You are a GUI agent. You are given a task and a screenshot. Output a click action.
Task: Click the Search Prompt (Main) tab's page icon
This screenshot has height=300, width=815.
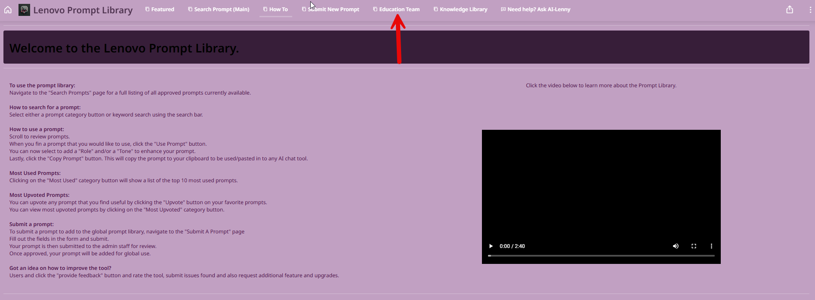[190, 9]
